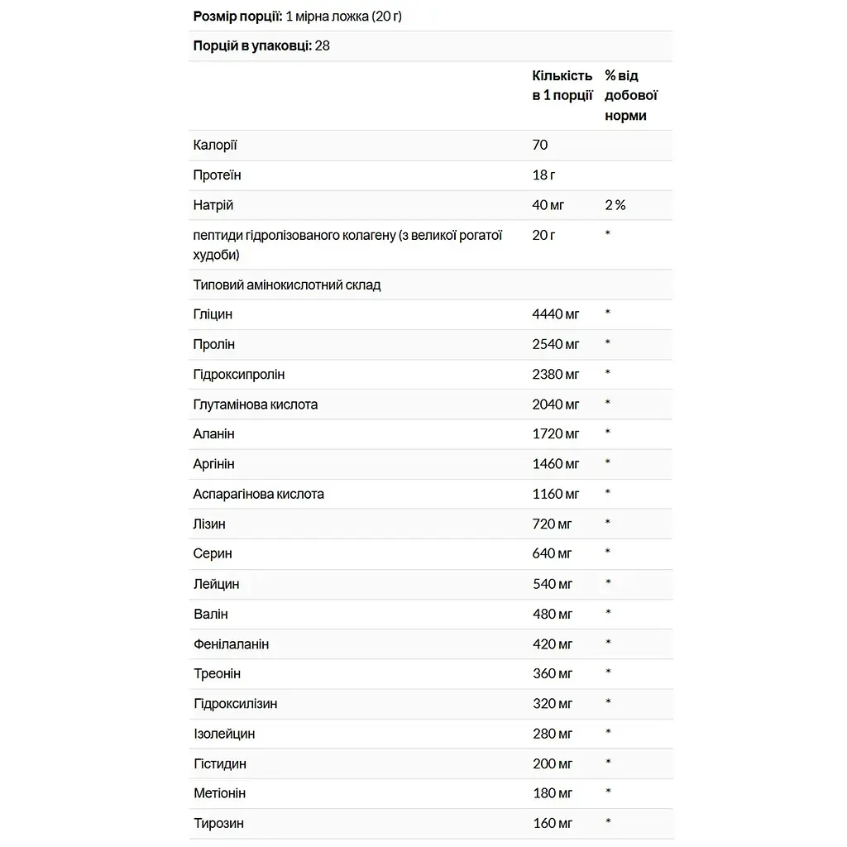Click the Фенілаланін 420 мг value
Screen dimensions: 847x847
point(552,644)
